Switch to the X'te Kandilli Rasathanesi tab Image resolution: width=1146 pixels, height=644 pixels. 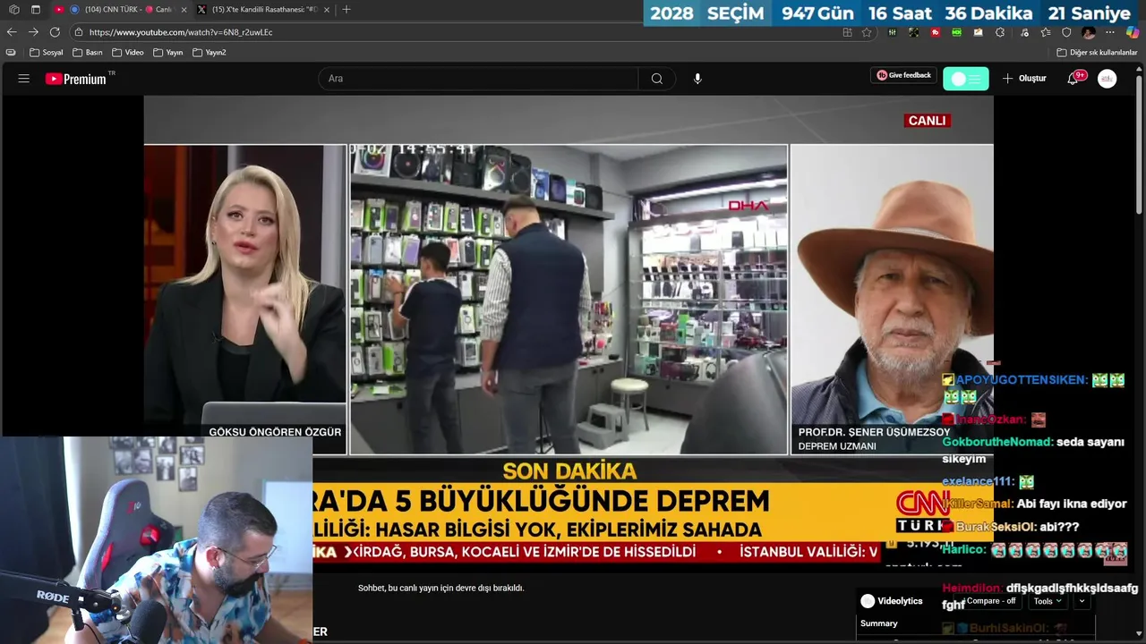click(x=264, y=10)
